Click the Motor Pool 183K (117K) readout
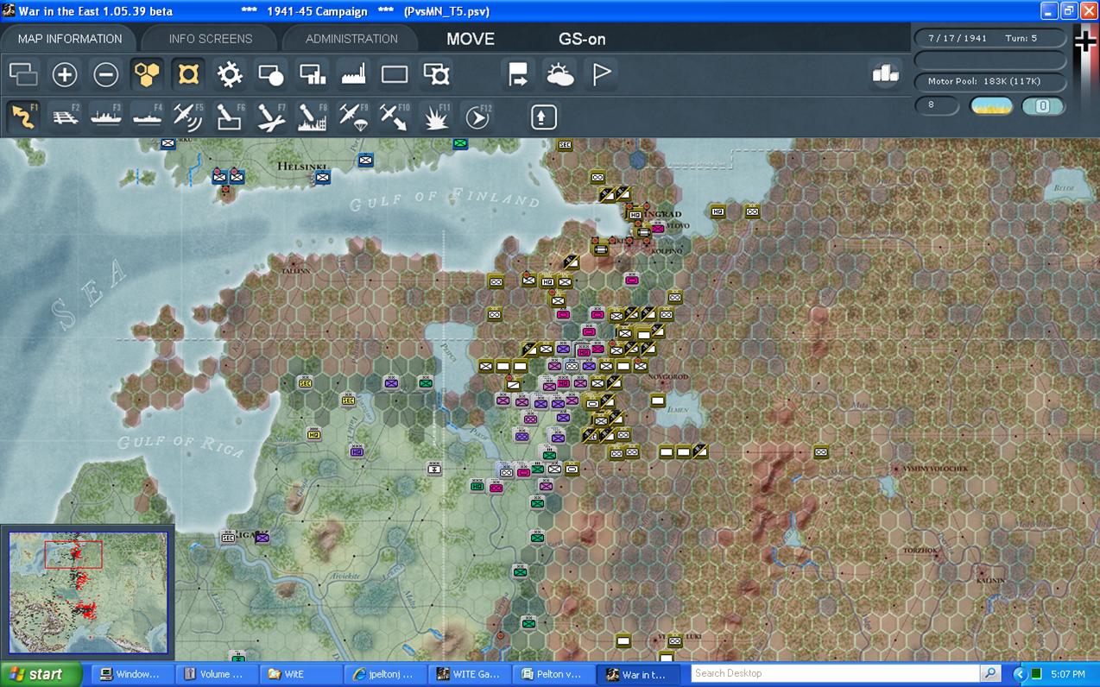 (989, 81)
